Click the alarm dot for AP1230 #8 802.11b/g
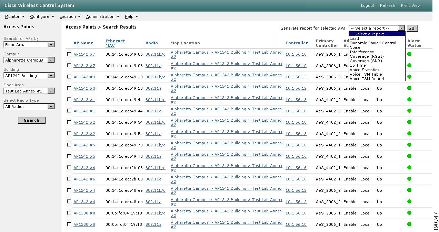Image resolution: width=439 pixels, height=232 pixels. 409,213
